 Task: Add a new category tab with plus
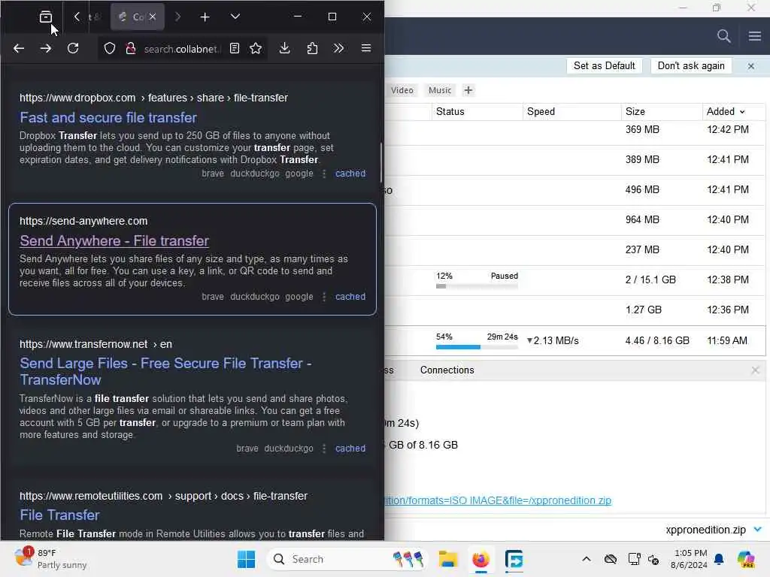coord(468,90)
